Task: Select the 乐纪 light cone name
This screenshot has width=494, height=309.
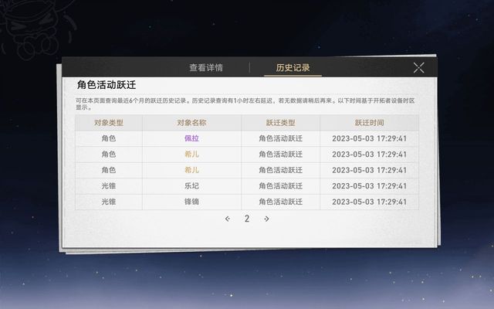Action: coord(191,186)
